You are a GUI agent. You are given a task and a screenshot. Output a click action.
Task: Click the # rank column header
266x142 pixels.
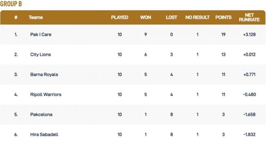16,18
